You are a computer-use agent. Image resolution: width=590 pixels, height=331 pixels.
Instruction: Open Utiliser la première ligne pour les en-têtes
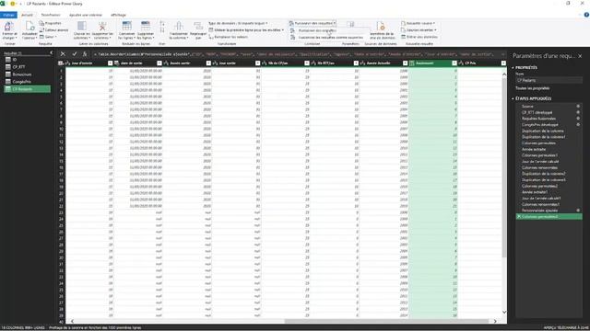246,30
